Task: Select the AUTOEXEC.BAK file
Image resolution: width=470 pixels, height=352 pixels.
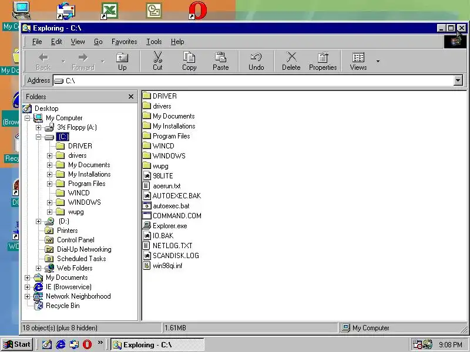Action: (x=172, y=196)
